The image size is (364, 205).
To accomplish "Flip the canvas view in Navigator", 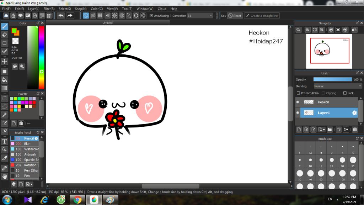I will [x=354, y=30].
